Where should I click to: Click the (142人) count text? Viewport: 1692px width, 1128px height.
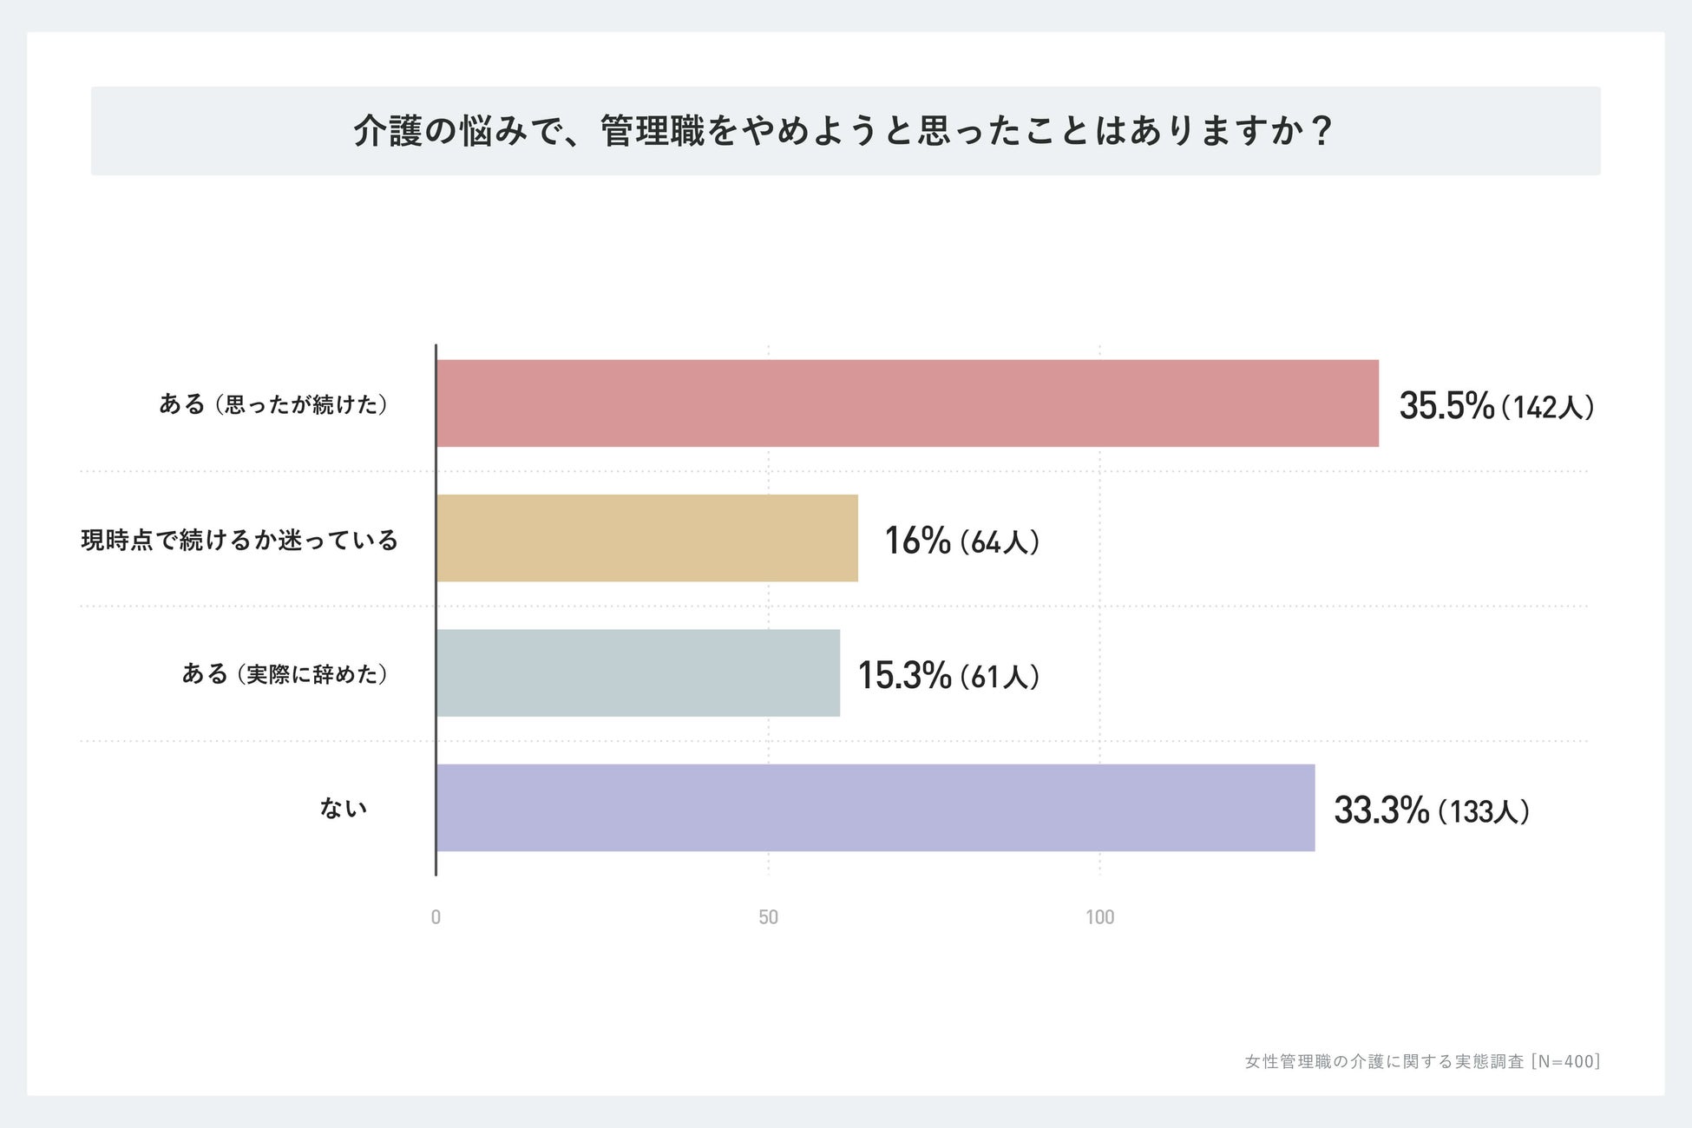[1548, 408]
